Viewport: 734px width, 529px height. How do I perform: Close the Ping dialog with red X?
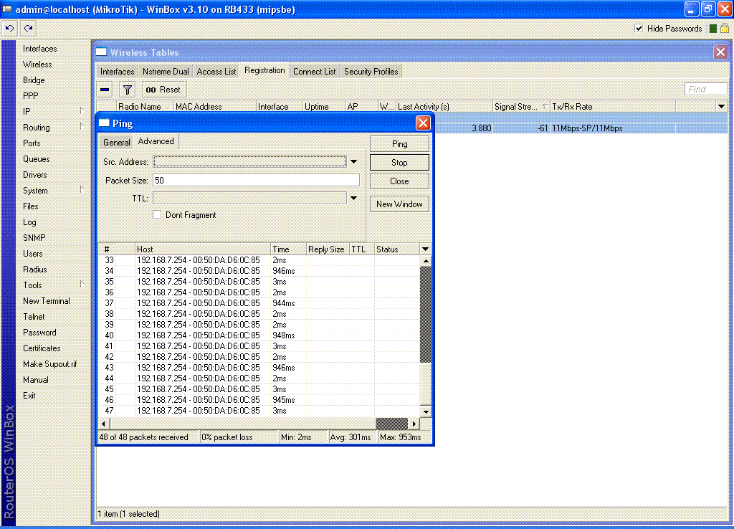tap(423, 123)
